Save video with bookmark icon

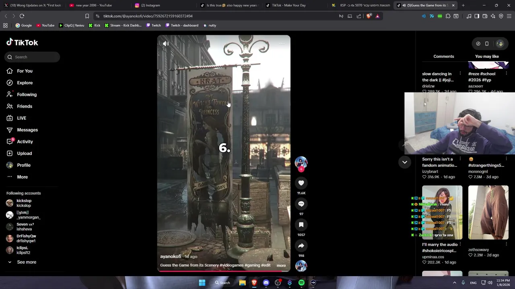[x=301, y=225]
